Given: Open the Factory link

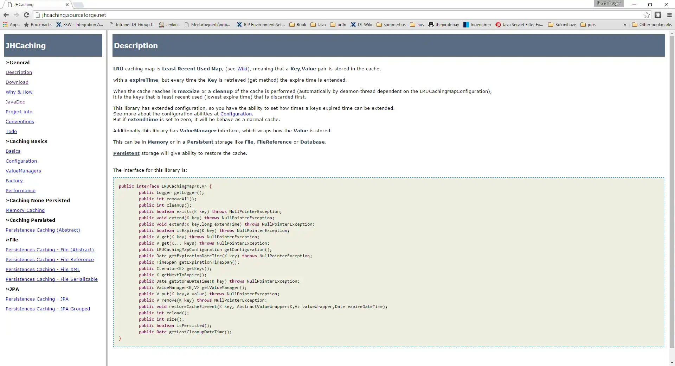Looking at the screenshot, I should [x=14, y=181].
